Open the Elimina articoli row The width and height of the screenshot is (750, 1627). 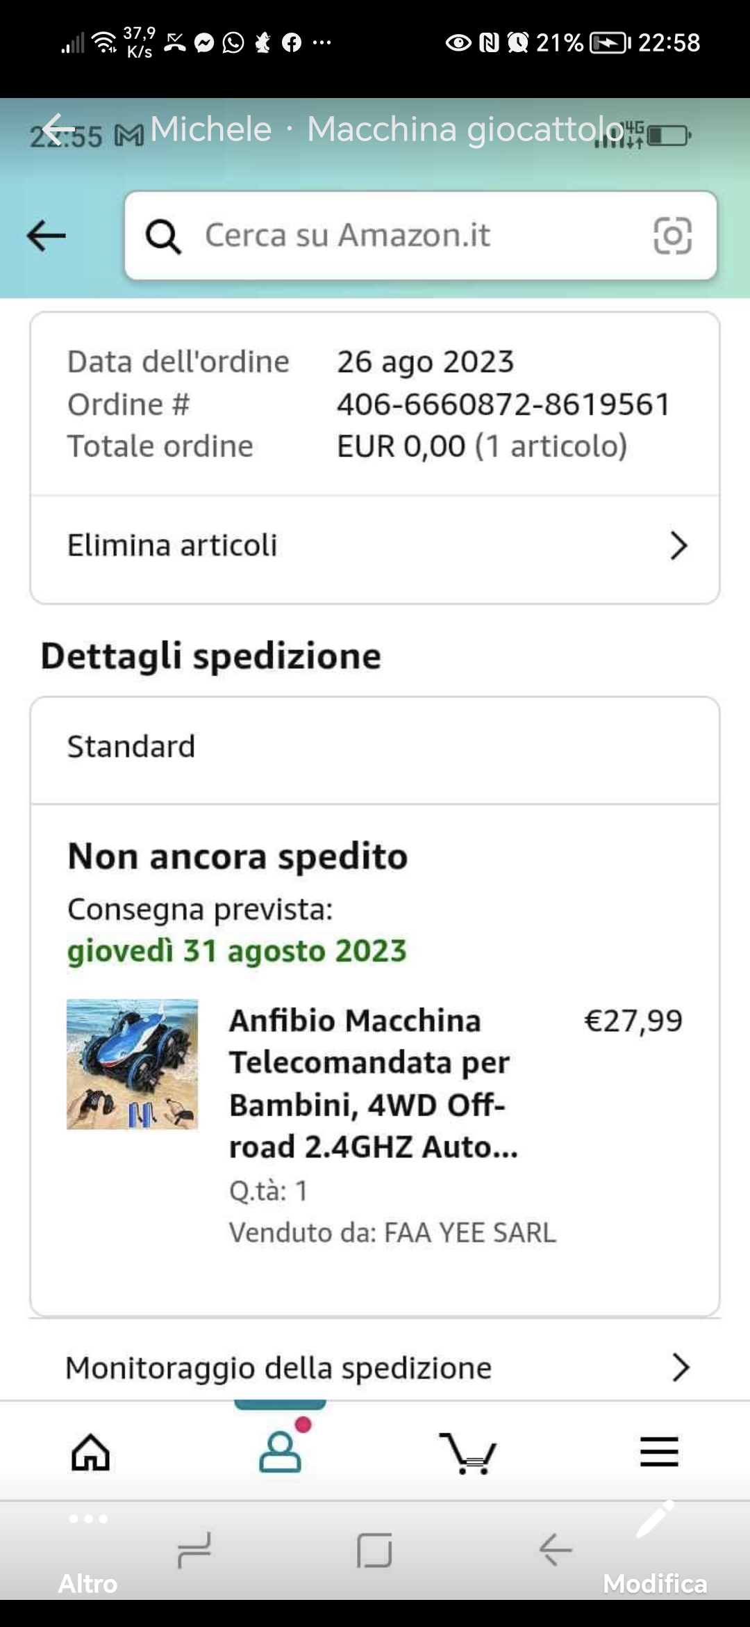(x=347, y=546)
